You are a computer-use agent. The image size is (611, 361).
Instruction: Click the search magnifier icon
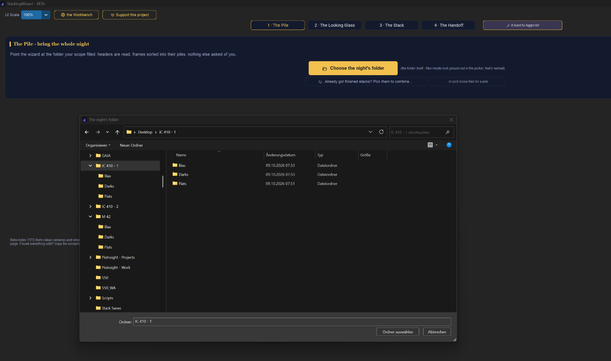point(447,132)
